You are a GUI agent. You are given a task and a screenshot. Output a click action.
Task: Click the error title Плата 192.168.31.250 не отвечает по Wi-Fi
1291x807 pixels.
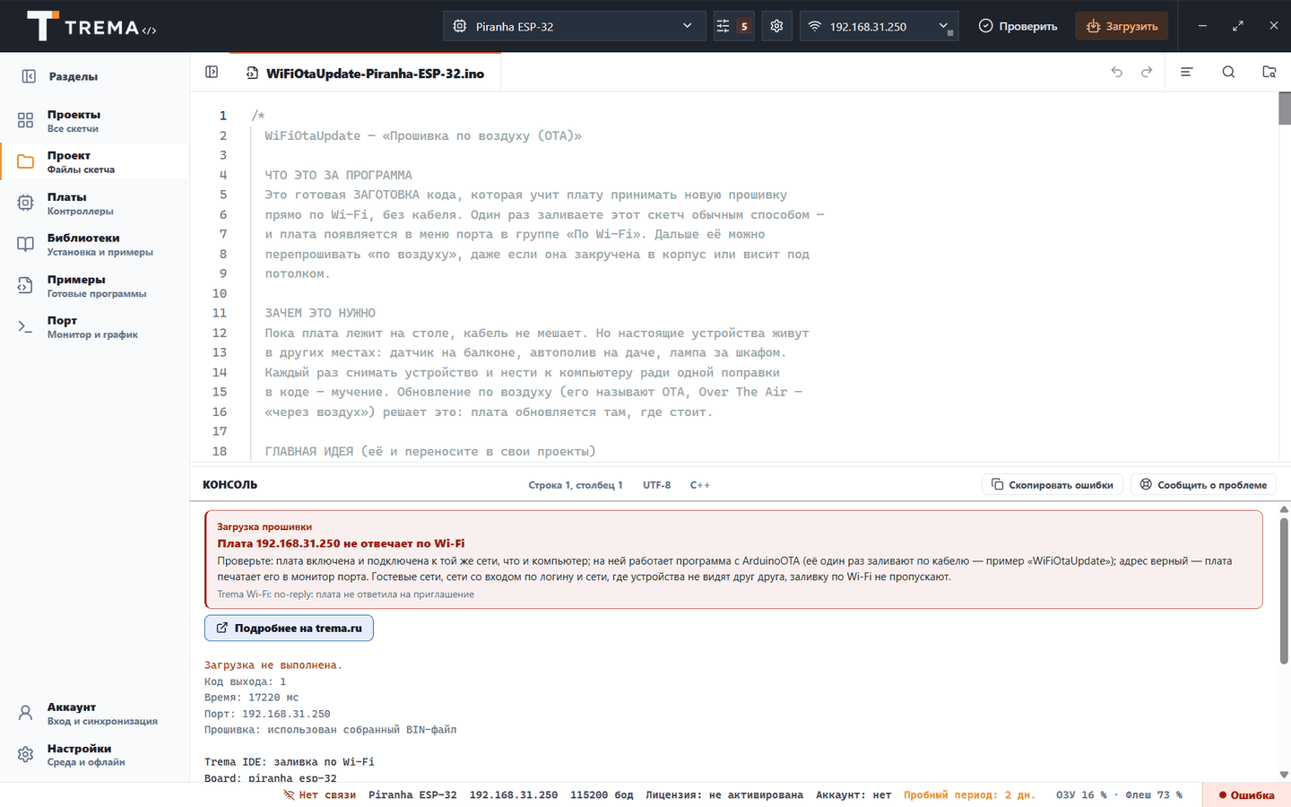click(x=341, y=543)
